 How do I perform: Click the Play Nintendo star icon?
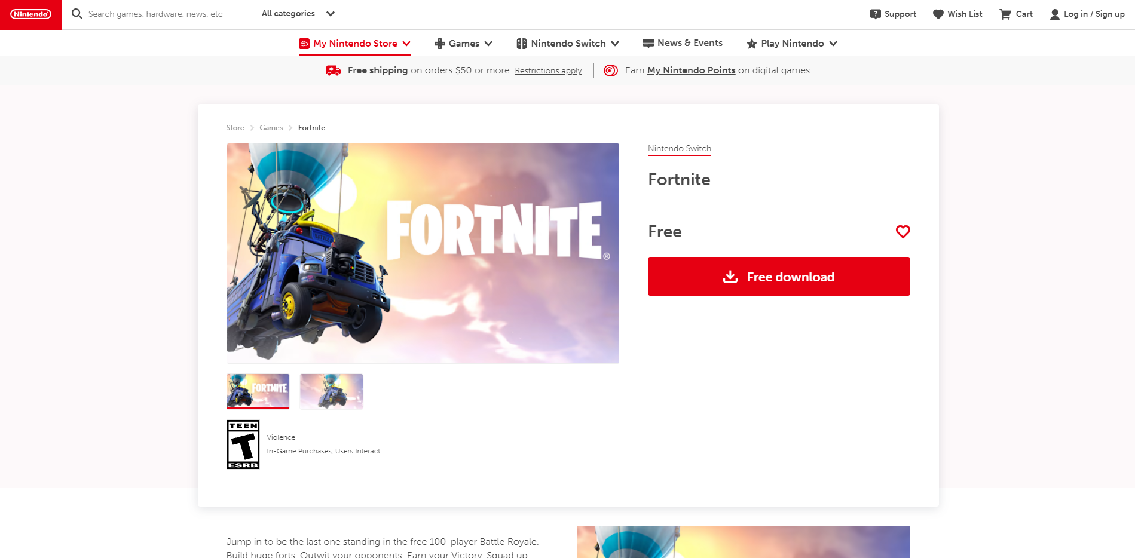(752, 44)
